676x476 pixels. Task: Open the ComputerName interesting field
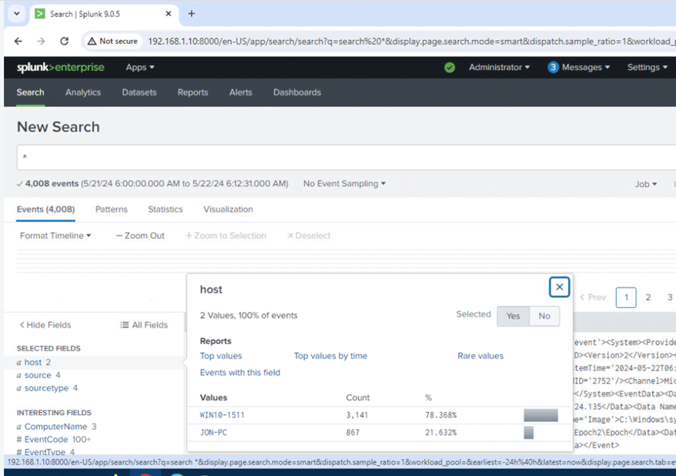coord(56,427)
